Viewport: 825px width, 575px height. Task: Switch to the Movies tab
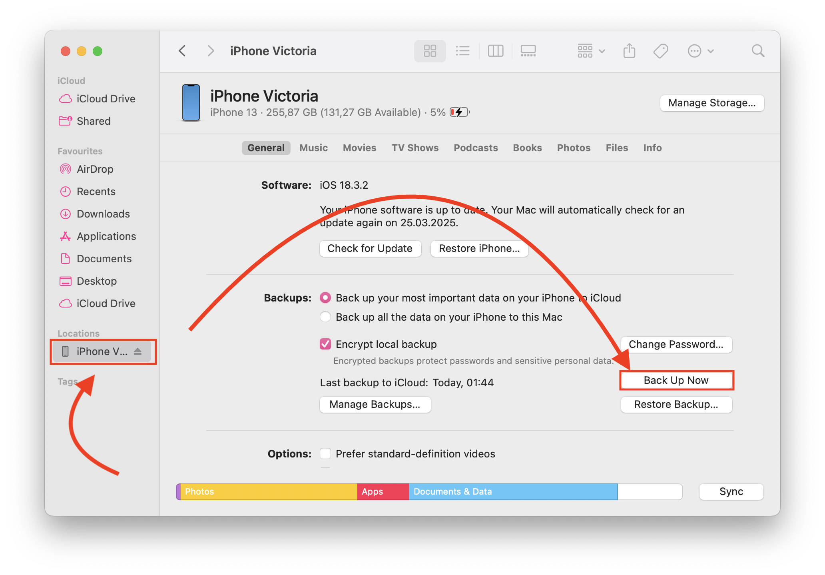click(360, 148)
